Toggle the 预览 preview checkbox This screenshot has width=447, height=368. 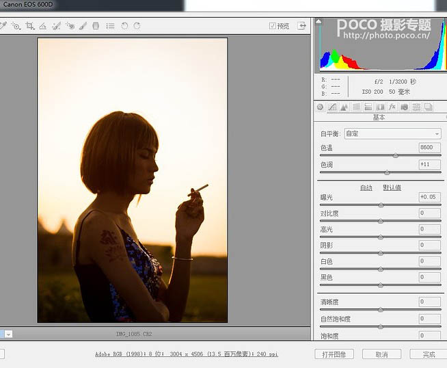click(273, 26)
